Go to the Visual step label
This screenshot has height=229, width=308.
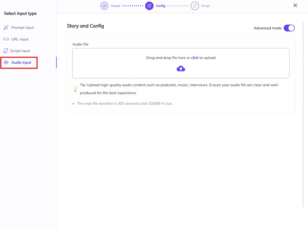pos(115,6)
